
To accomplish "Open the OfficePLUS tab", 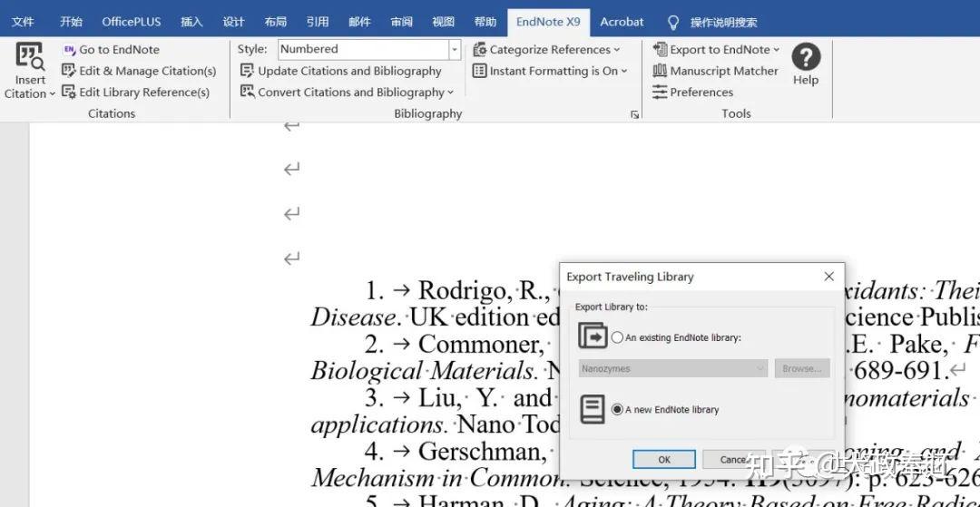I will pyautogui.click(x=132, y=22).
